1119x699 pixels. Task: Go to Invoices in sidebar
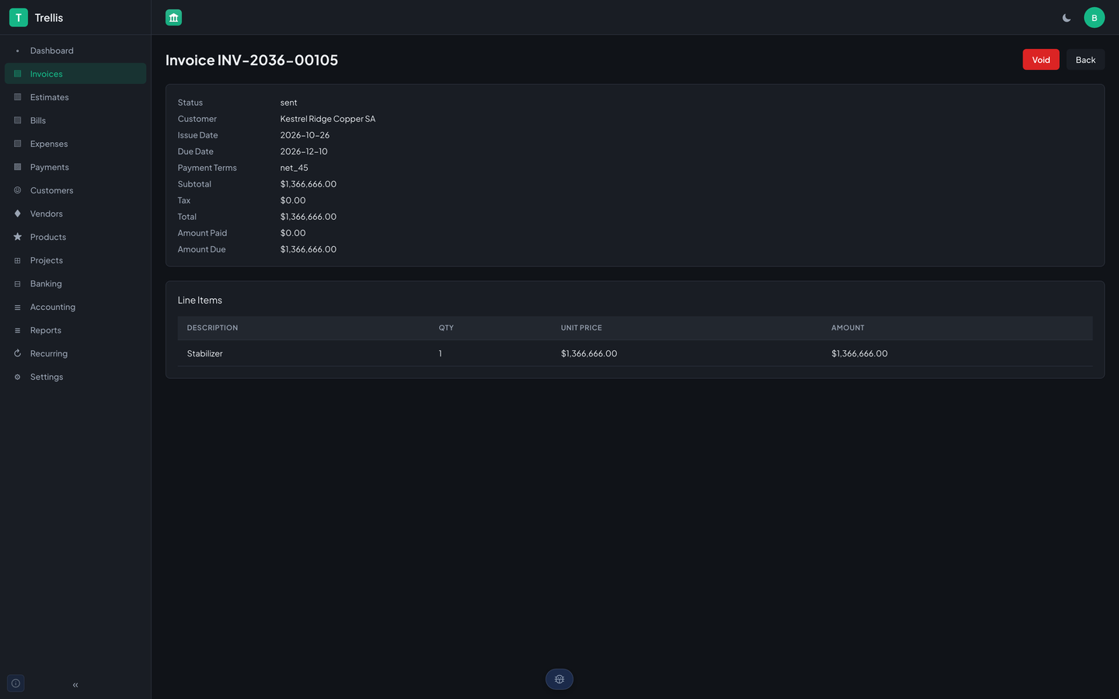click(75, 74)
